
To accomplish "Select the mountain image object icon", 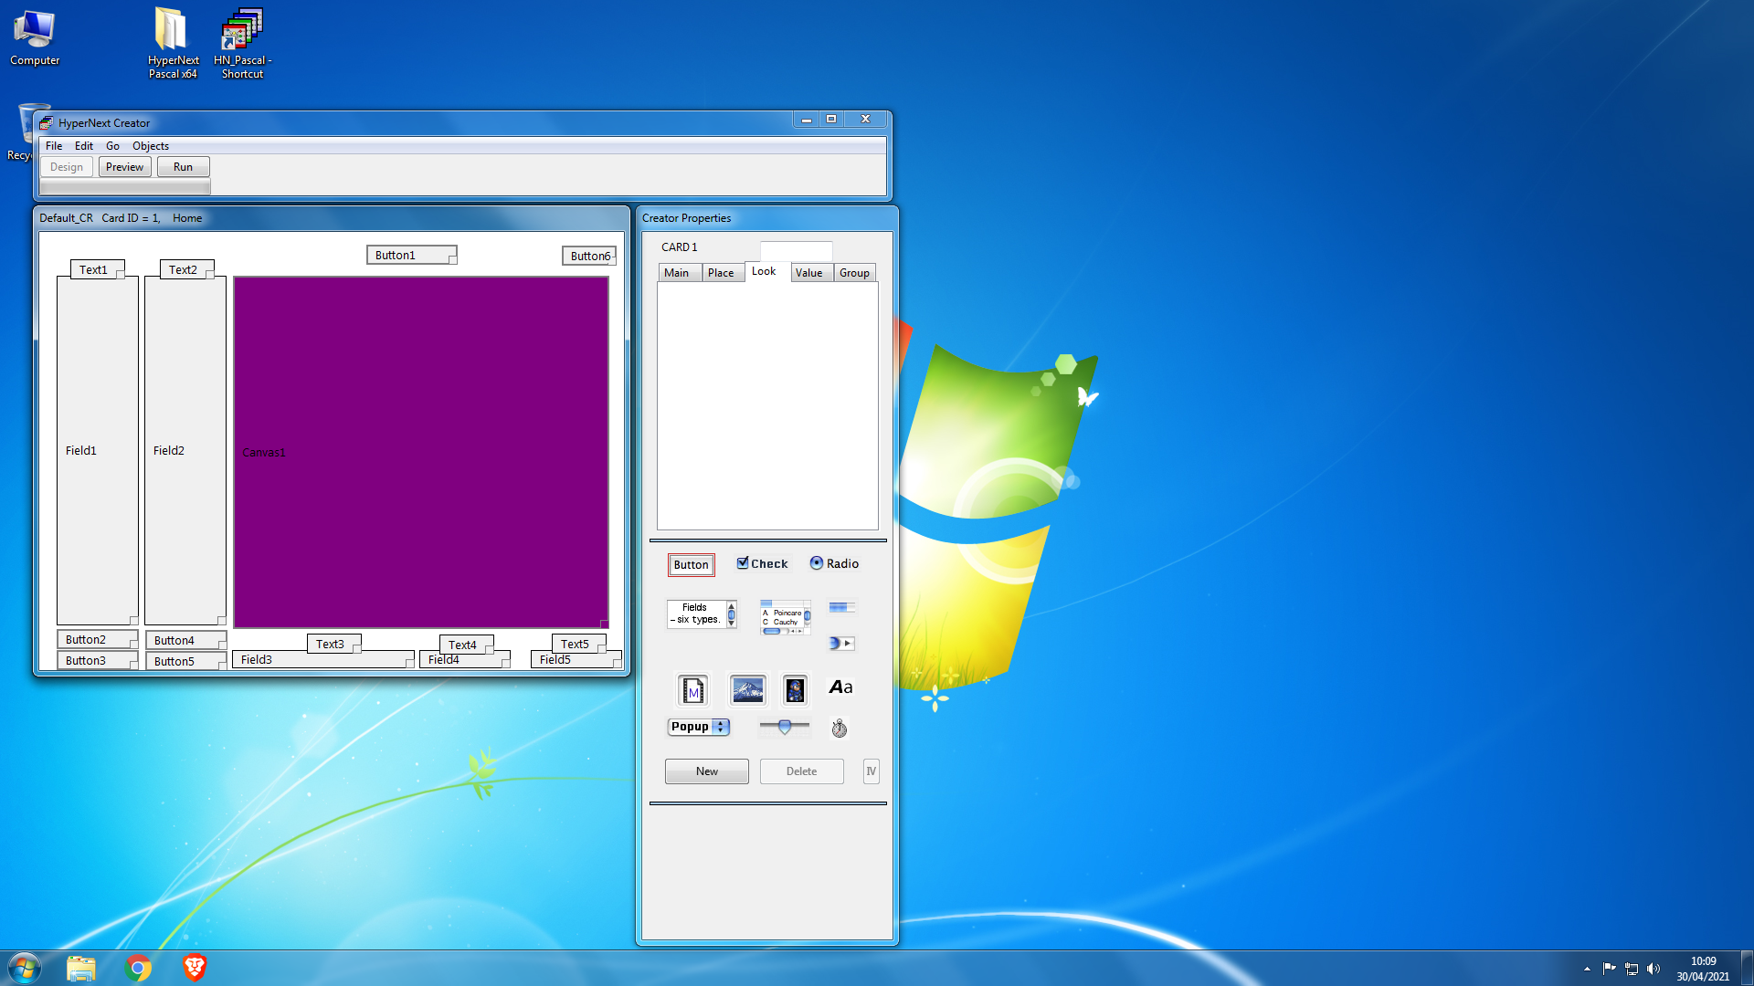I will [x=747, y=690].
